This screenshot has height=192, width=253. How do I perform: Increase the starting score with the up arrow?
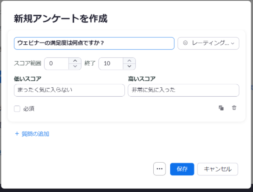coord(75,61)
